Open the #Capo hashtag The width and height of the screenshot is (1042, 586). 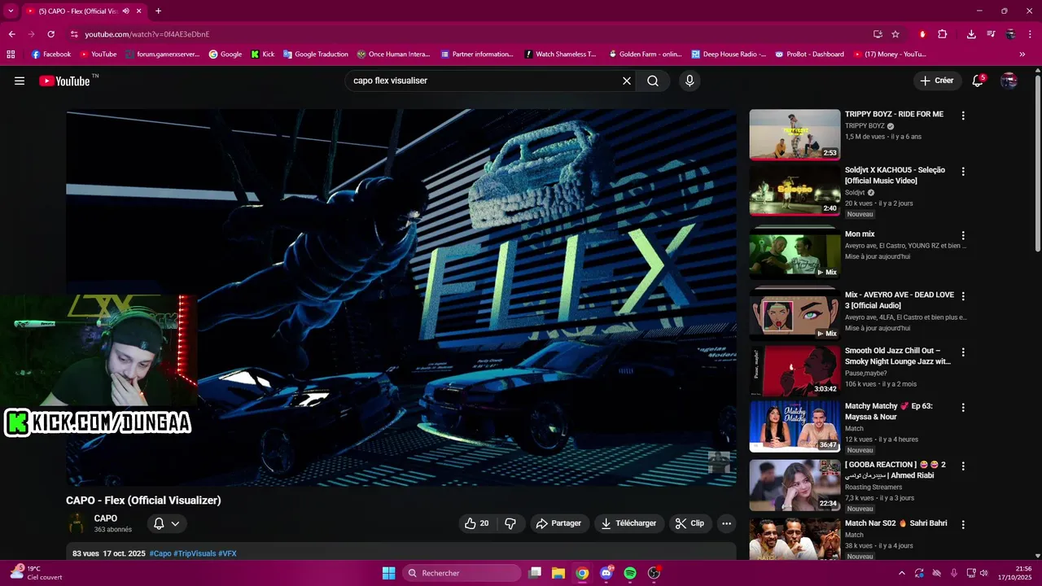(x=160, y=553)
